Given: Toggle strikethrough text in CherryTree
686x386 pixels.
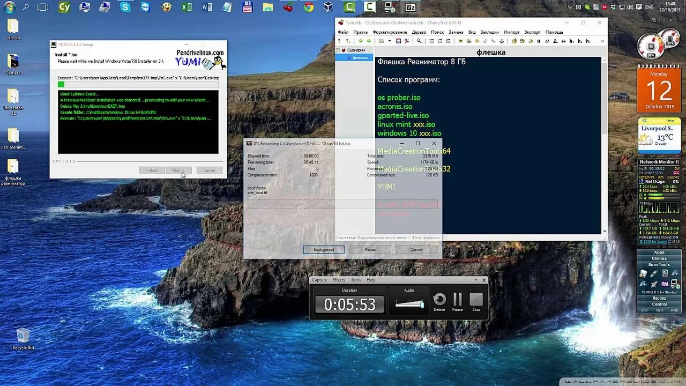Looking at the screenshot, I should pos(564,41).
